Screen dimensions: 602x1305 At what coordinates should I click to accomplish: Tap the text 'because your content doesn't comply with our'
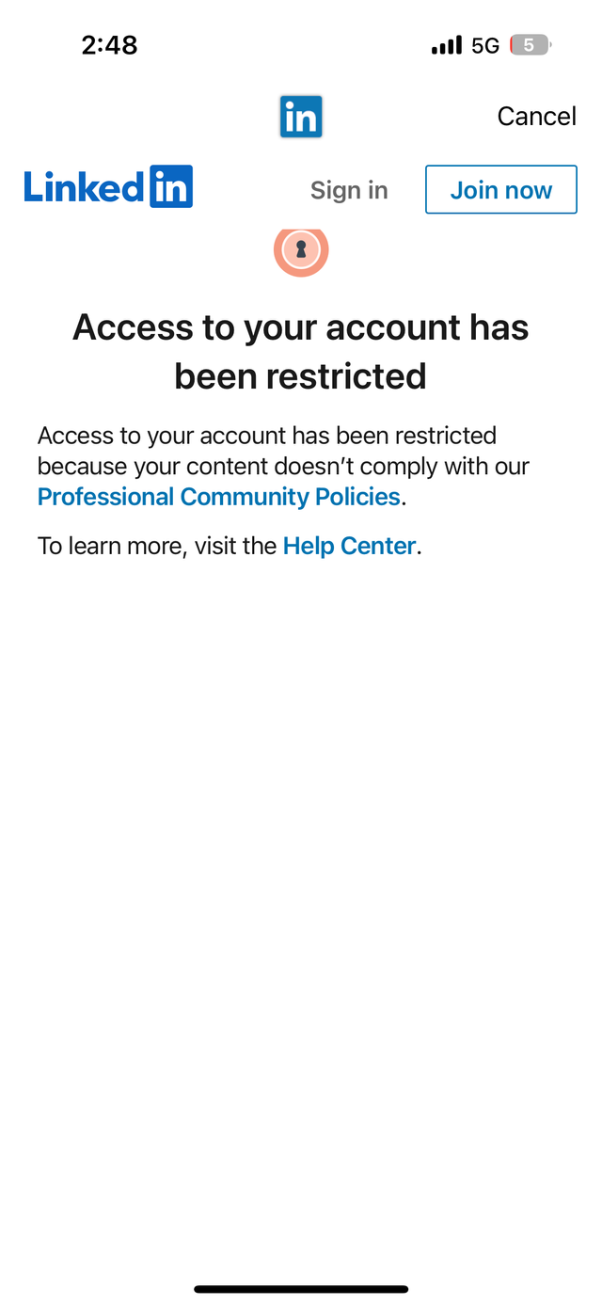(x=283, y=467)
